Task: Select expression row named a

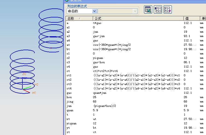Action: (136, 23)
